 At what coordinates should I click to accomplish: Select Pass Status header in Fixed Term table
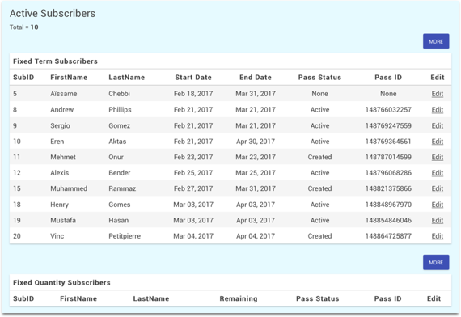pyautogui.click(x=319, y=78)
